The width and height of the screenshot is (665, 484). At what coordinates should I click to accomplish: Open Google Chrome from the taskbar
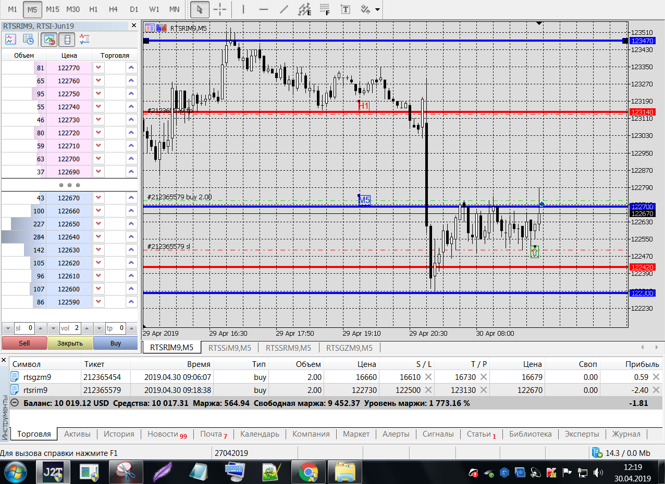click(x=308, y=473)
